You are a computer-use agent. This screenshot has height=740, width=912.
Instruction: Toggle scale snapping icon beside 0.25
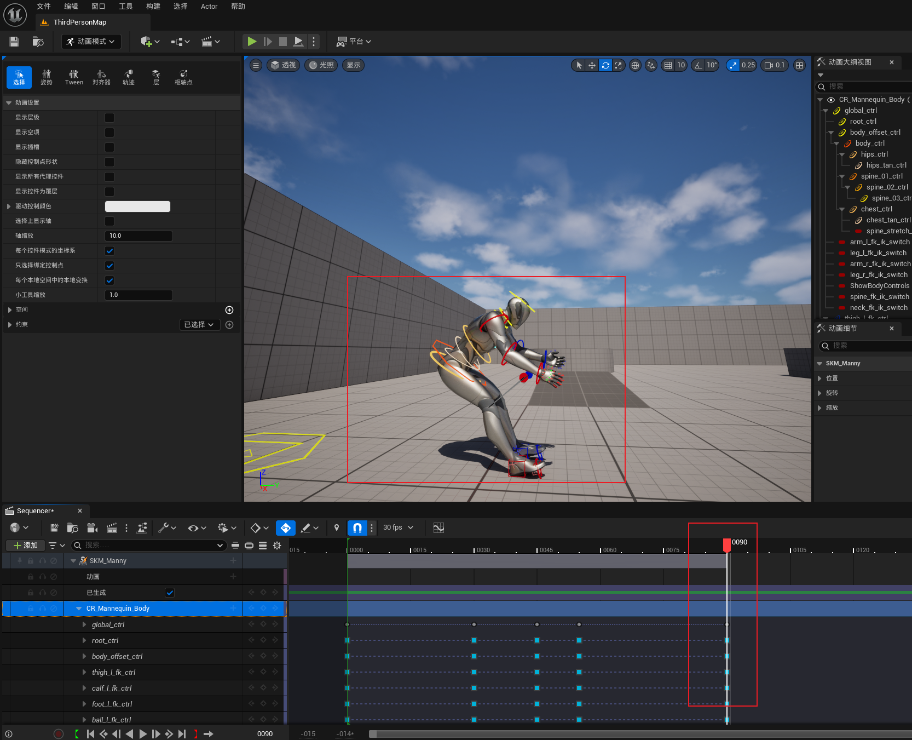pos(733,65)
